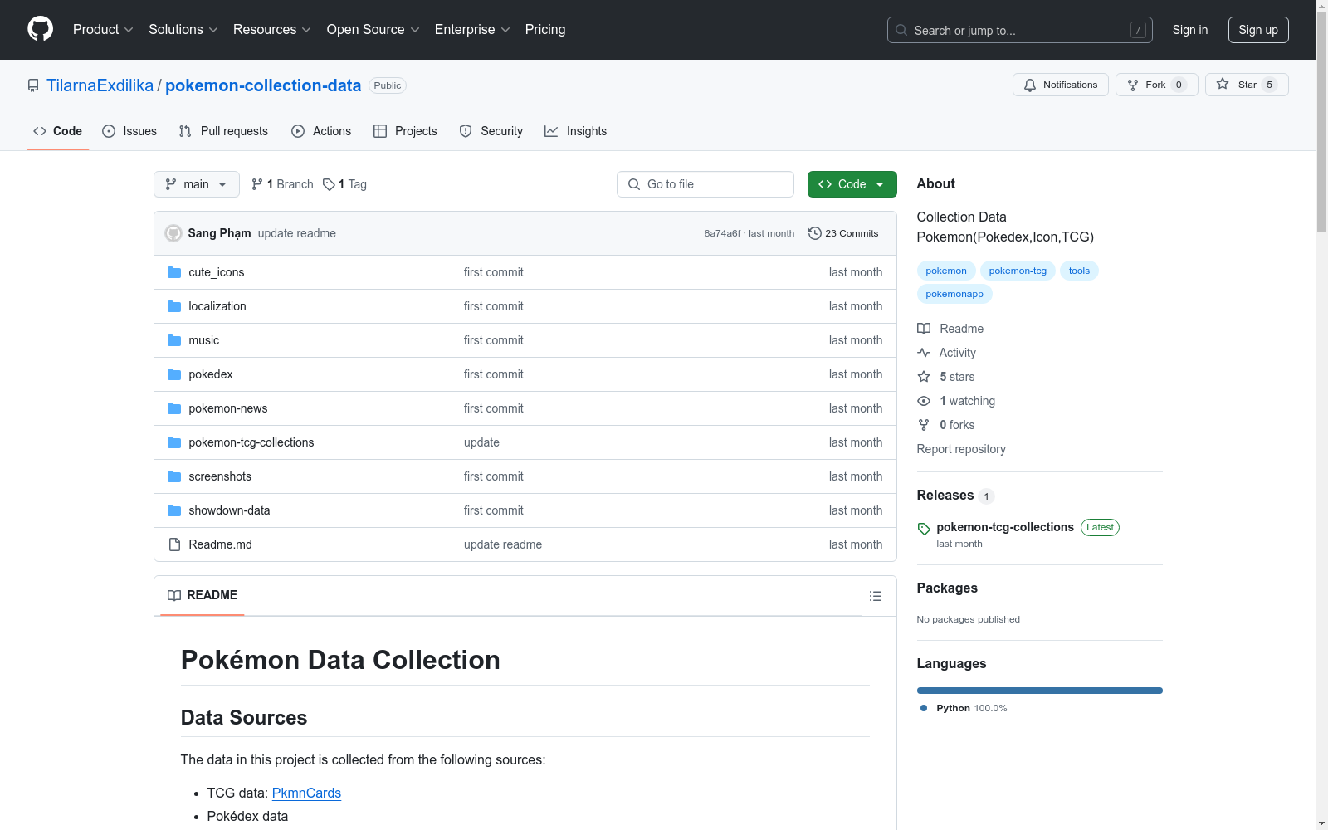Click the localization folder icon
Image resolution: width=1328 pixels, height=830 pixels.
coord(174,306)
